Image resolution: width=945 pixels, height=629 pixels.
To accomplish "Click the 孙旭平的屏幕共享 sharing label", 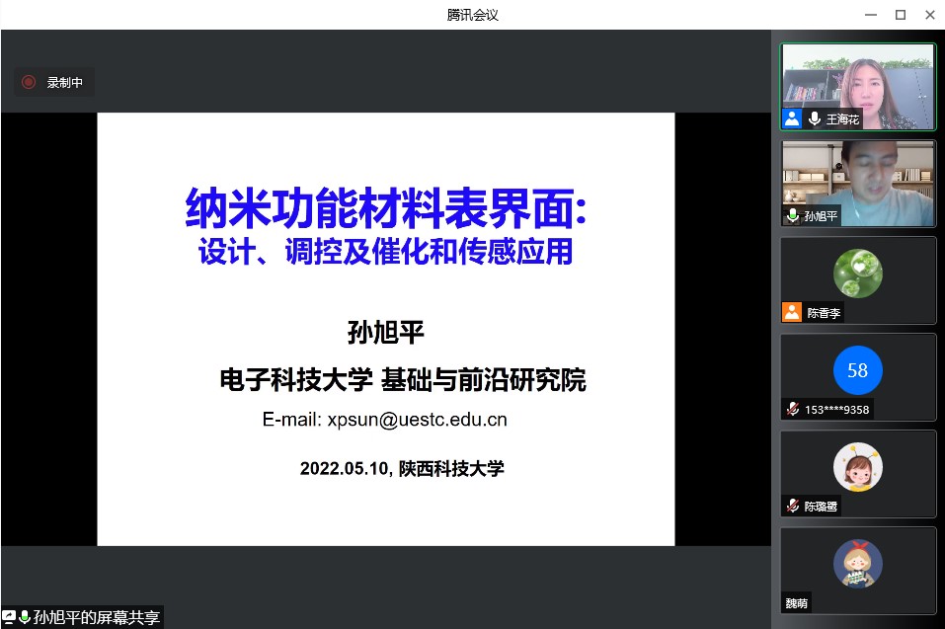I will point(97,617).
